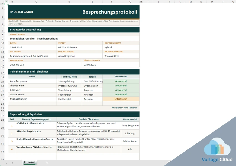Select Anwesenheit cell for Julia Vogt
Screen dimensions: 236x166
click(x=121, y=90)
